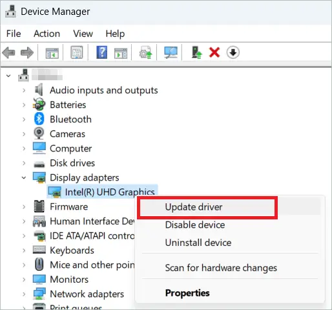332x310 pixels.
Task: Click the Cameras webcam icon
Action: pos(39,133)
